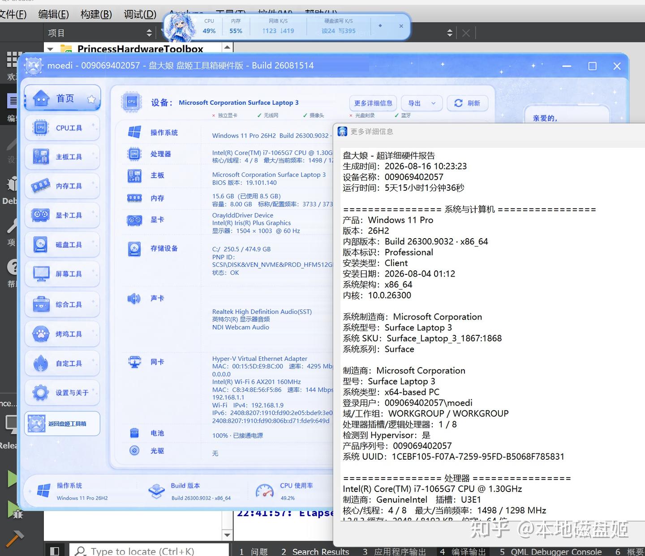Open the 导出 export dropdown

421,103
